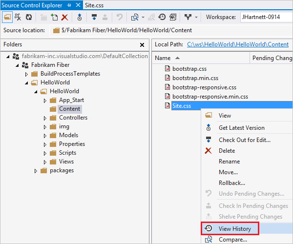Open the Compare toolbar dropdown arrow
293x244 pixels.
(143, 17)
